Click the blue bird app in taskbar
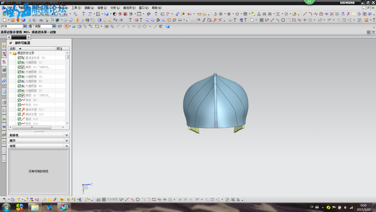 49,207
